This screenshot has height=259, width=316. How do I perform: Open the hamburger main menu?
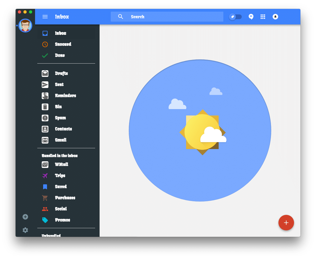[45, 17]
